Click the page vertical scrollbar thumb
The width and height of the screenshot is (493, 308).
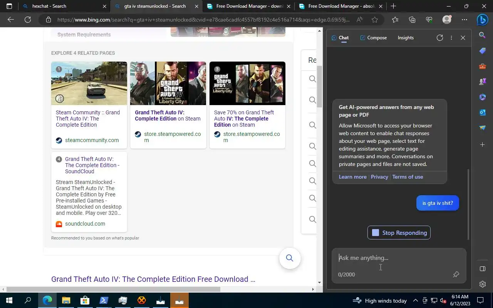pos(319,86)
